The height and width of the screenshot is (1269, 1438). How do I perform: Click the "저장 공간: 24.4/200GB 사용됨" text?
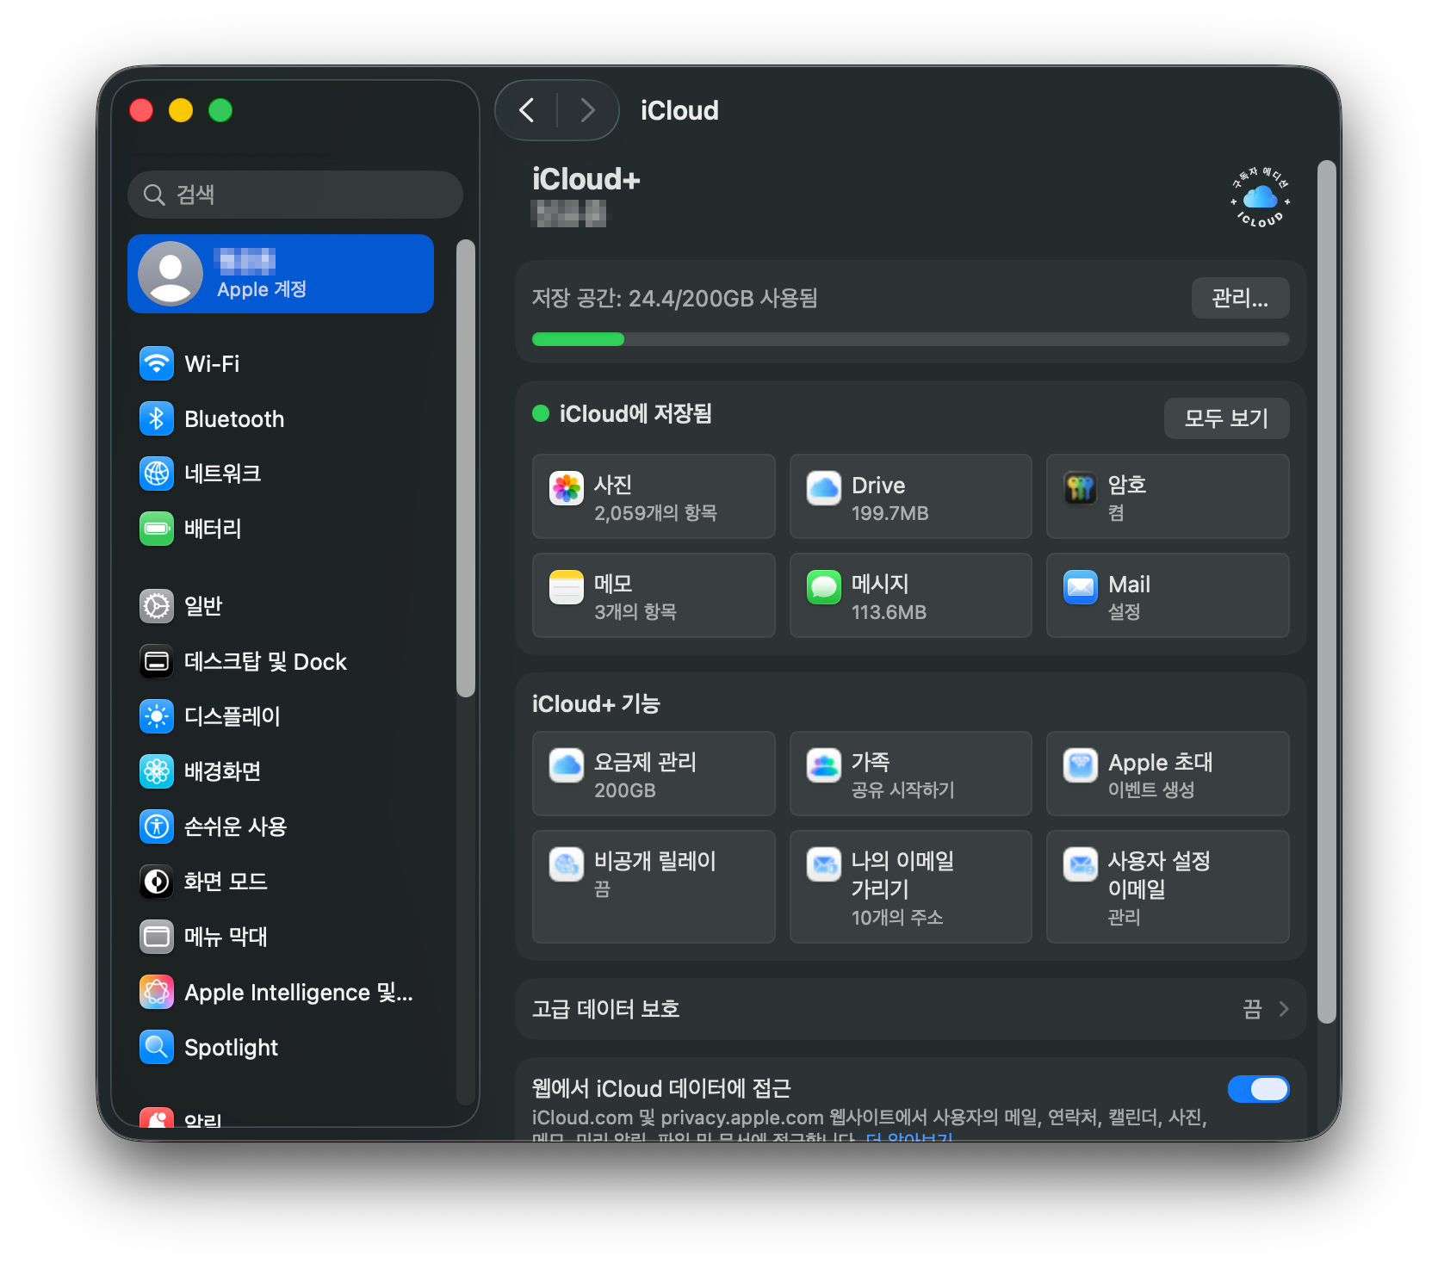[x=675, y=298]
